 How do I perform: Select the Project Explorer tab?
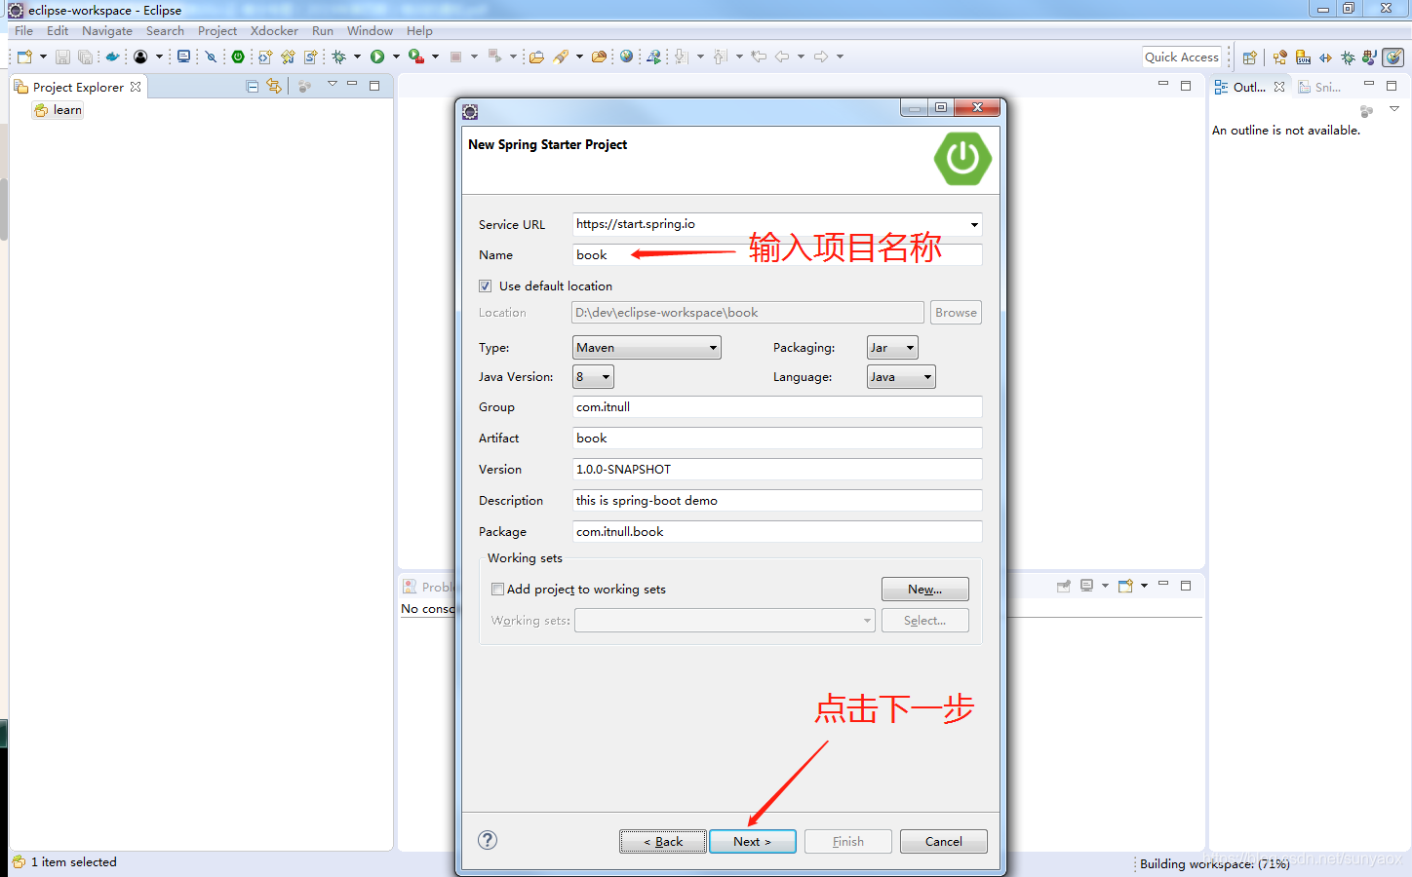coord(78,87)
